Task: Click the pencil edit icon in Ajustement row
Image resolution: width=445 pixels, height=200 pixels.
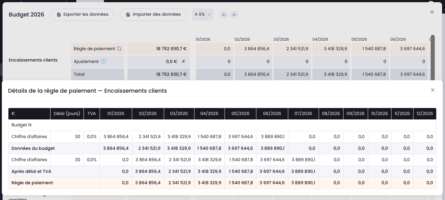Action: [x=183, y=62]
